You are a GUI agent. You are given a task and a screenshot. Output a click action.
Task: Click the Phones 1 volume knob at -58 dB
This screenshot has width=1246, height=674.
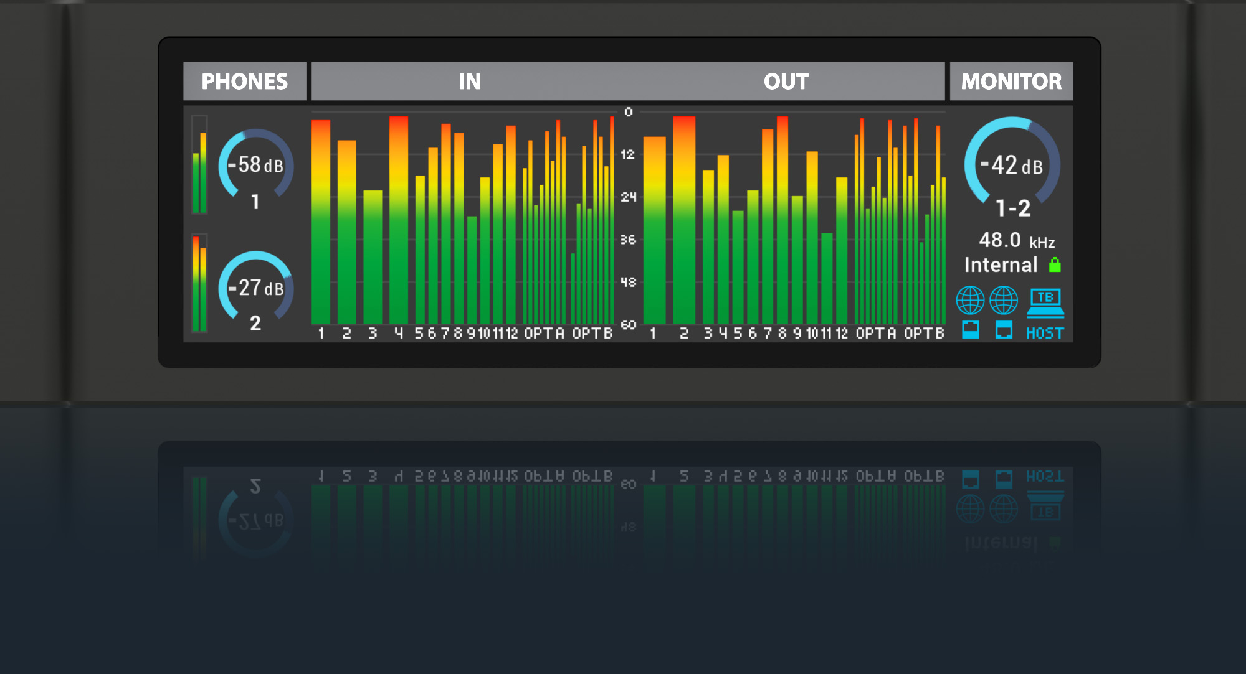coord(255,165)
